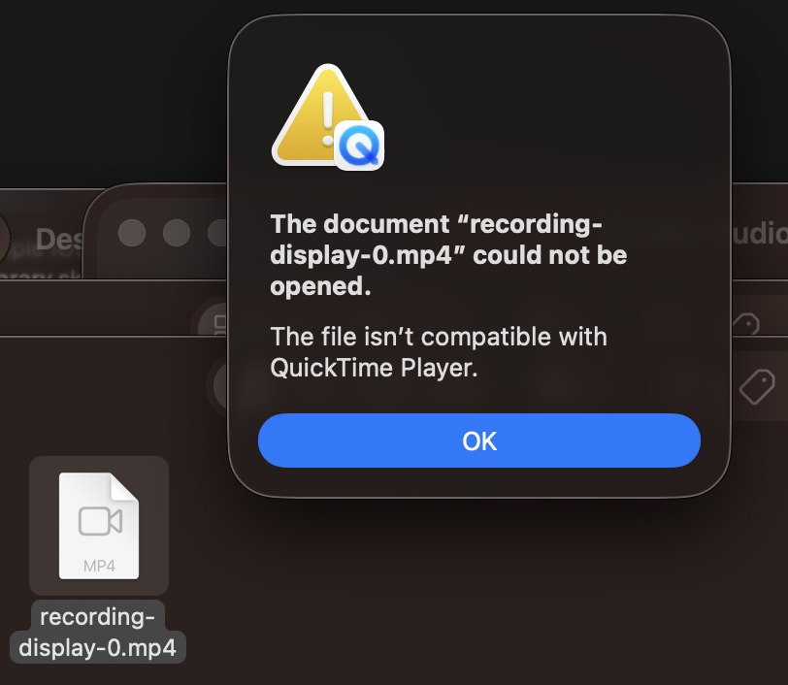Viewport: 788px width, 685px height.
Task: Click the recording-display-0.mp4 file name label
Action: click(98, 633)
